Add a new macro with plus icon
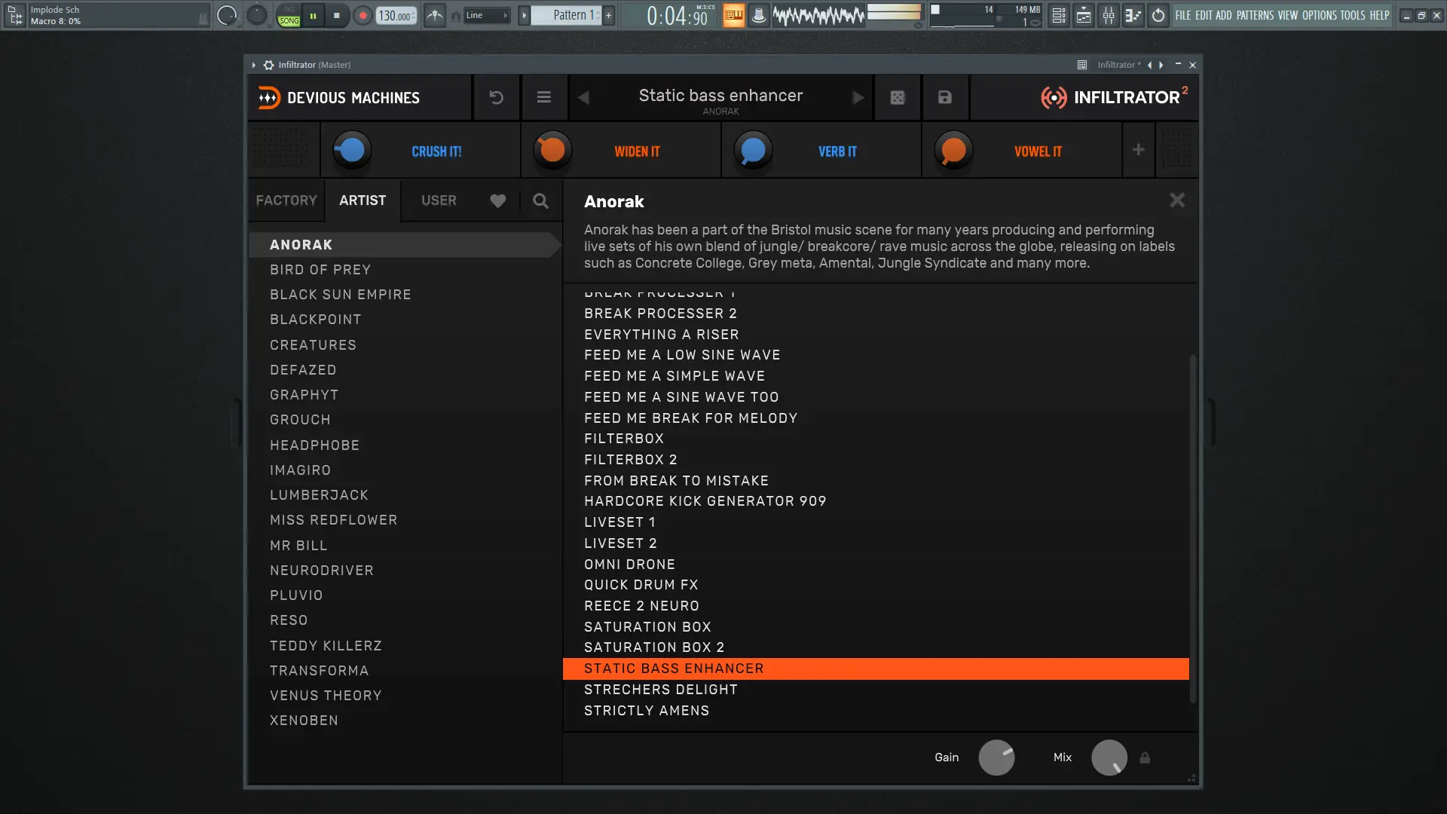 click(1138, 150)
